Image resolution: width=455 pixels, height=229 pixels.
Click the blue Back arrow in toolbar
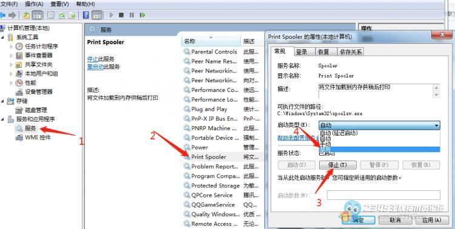2,15
